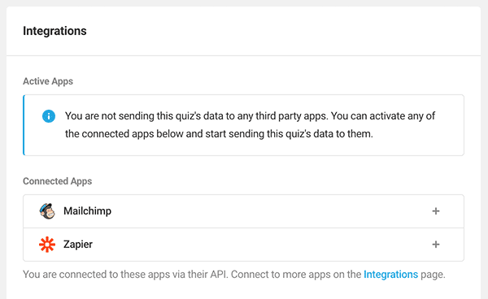This screenshot has width=488, height=299.
Task: Click empty header area right of Integrations title
Action: (280, 31)
